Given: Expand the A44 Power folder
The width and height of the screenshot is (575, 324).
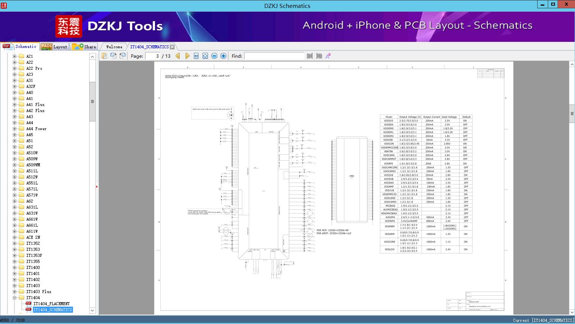Looking at the screenshot, I should pyautogui.click(x=15, y=129).
